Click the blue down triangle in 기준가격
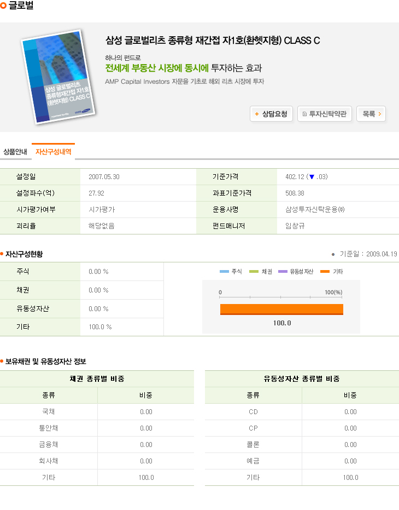The width and height of the screenshot is (399, 510). click(312, 177)
